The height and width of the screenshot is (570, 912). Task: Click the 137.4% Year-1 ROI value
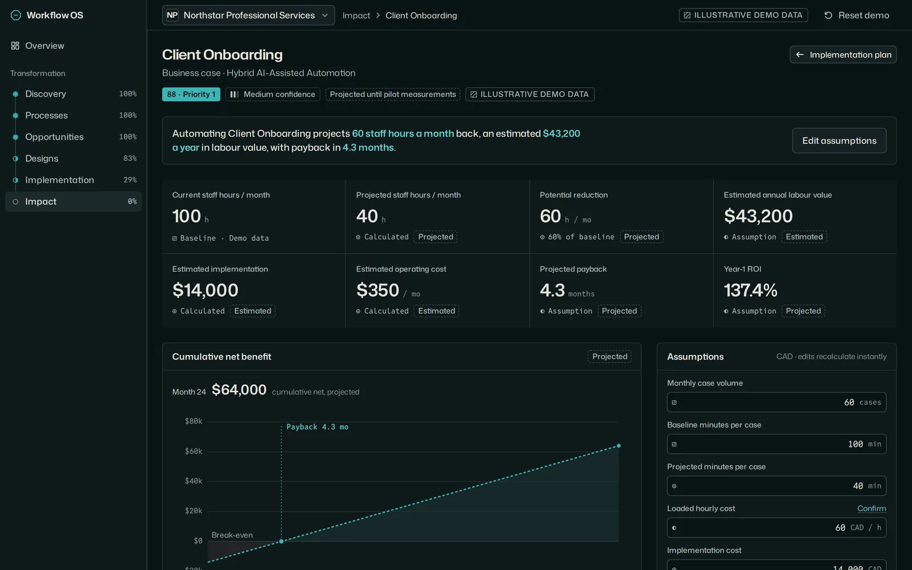point(750,290)
